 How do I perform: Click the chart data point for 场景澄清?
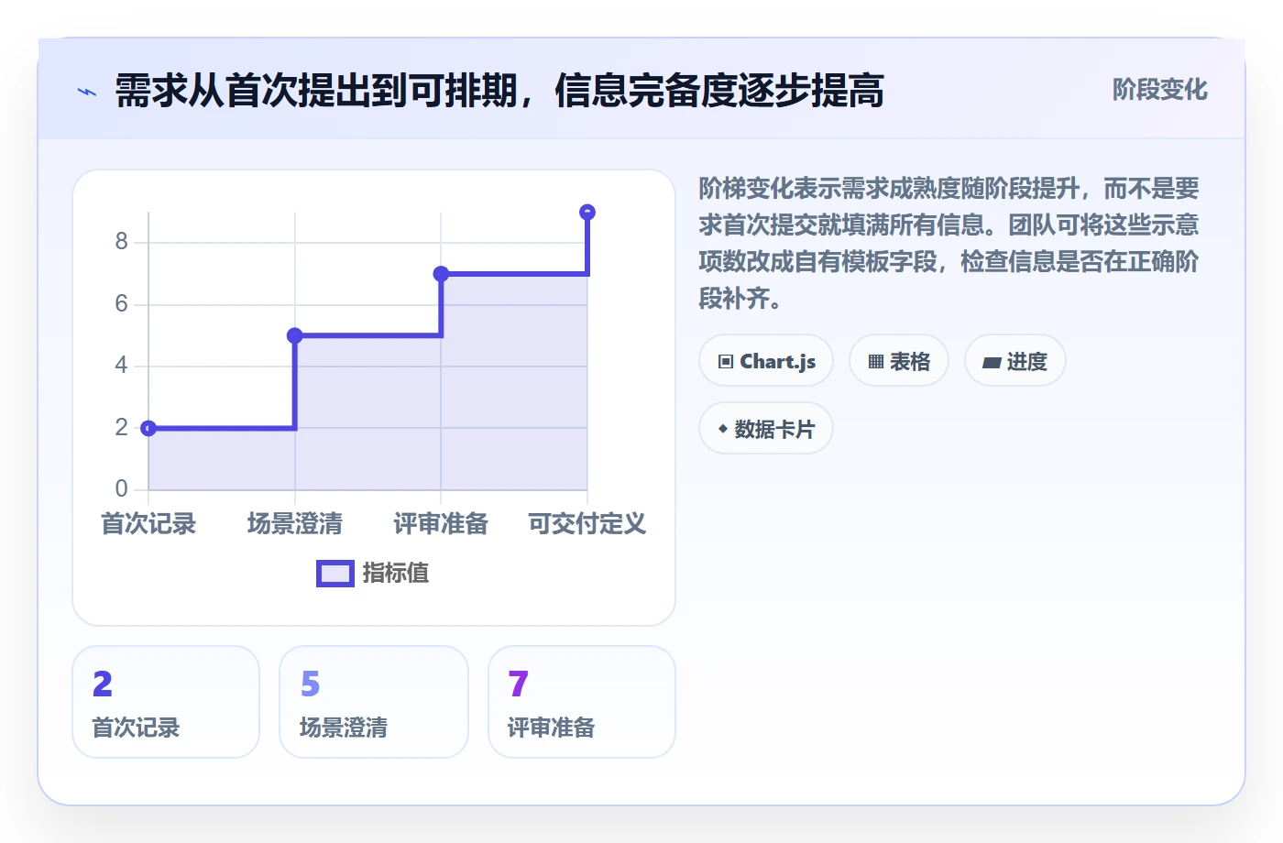[x=295, y=335]
